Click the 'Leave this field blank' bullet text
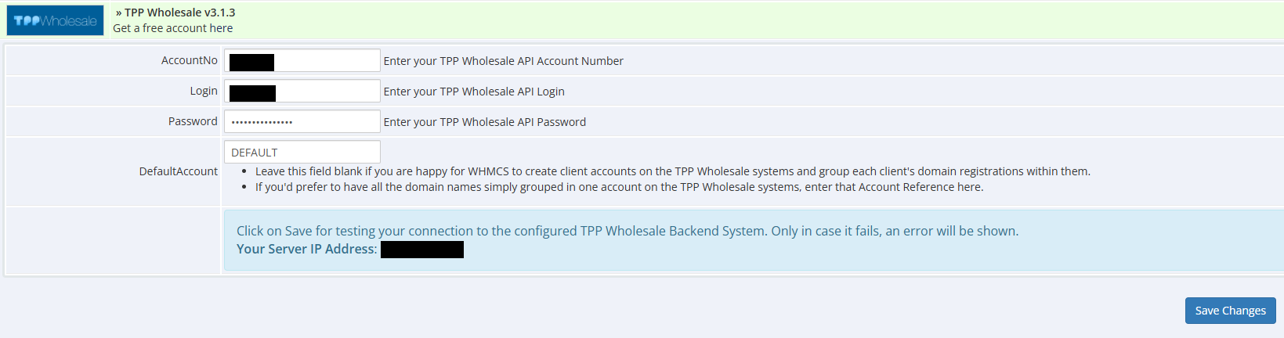This screenshot has height=338, width=1284. point(672,171)
